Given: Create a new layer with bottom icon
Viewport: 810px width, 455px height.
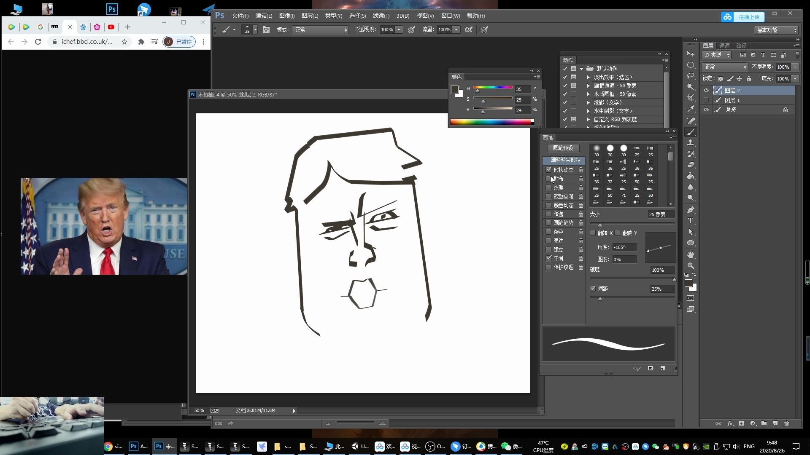Looking at the screenshot, I should click(x=775, y=423).
